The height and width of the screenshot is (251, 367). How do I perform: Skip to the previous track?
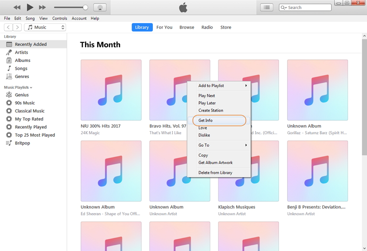click(17, 7)
